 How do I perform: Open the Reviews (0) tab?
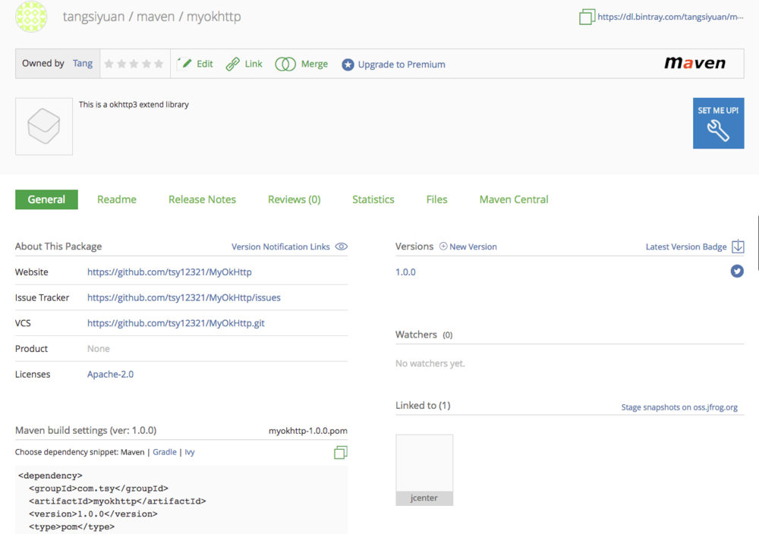pos(294,199)
